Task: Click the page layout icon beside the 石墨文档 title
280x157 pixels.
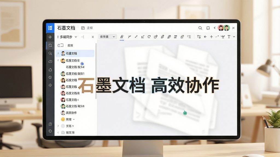Action: pos(83,28)
